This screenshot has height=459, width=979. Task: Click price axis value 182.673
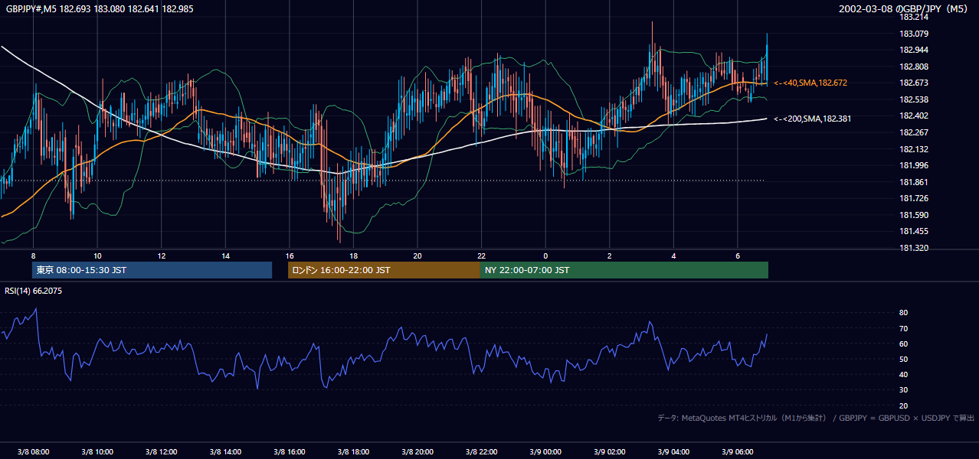pyautogui.click(x=913, y=83)
